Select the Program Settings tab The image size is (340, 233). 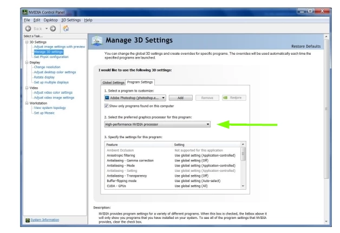(x=140, y=82)
